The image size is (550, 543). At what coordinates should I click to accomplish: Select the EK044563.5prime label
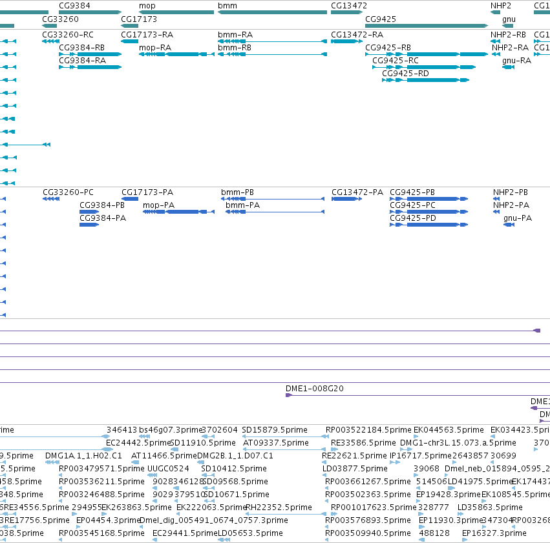(449, 430)
